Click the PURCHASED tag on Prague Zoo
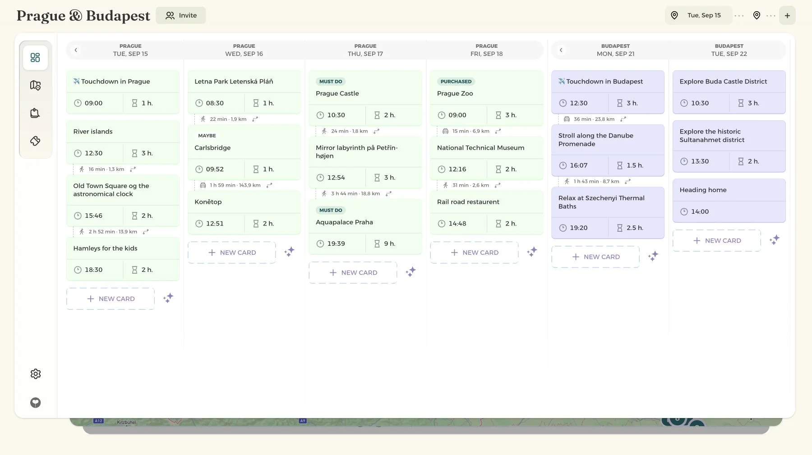 click(x=456, y=82)
